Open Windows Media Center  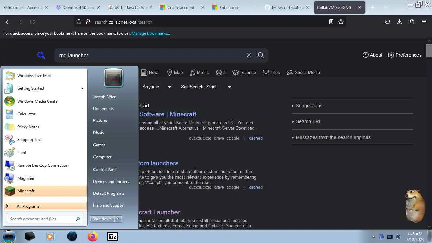pyautogui.click(x=45, y=101)
